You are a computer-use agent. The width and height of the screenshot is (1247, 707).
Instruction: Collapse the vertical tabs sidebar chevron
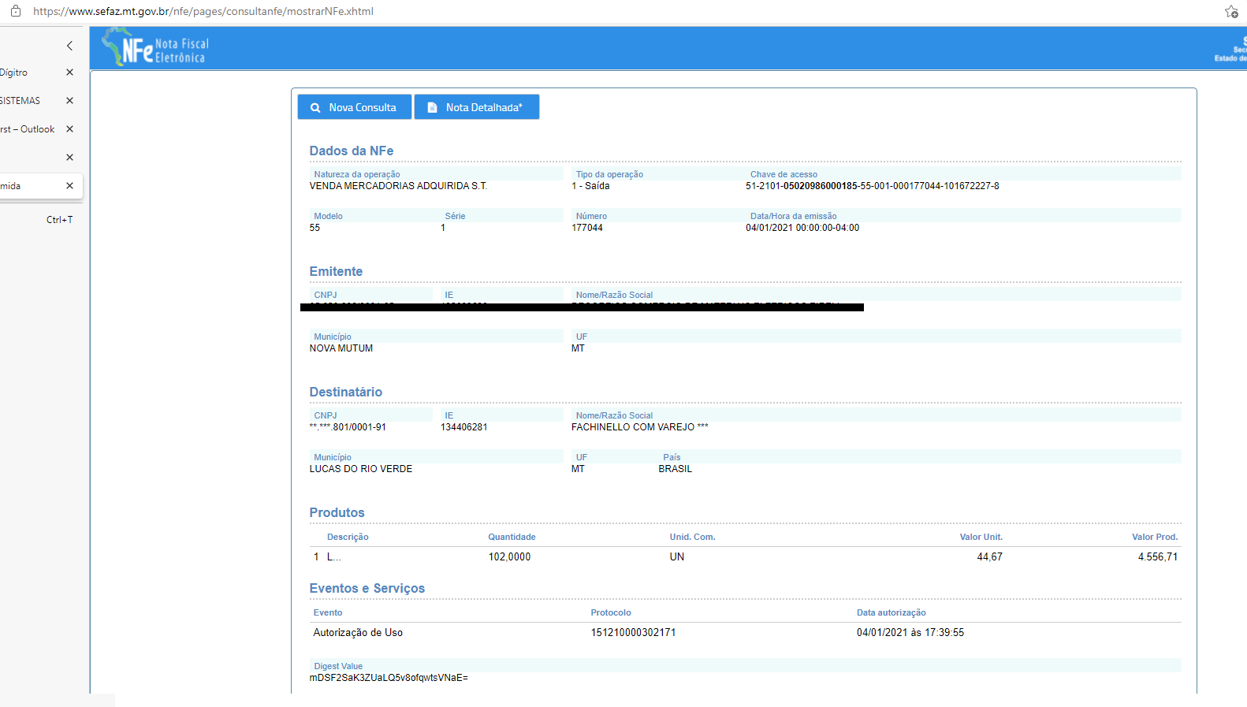[x=69, y=46]
